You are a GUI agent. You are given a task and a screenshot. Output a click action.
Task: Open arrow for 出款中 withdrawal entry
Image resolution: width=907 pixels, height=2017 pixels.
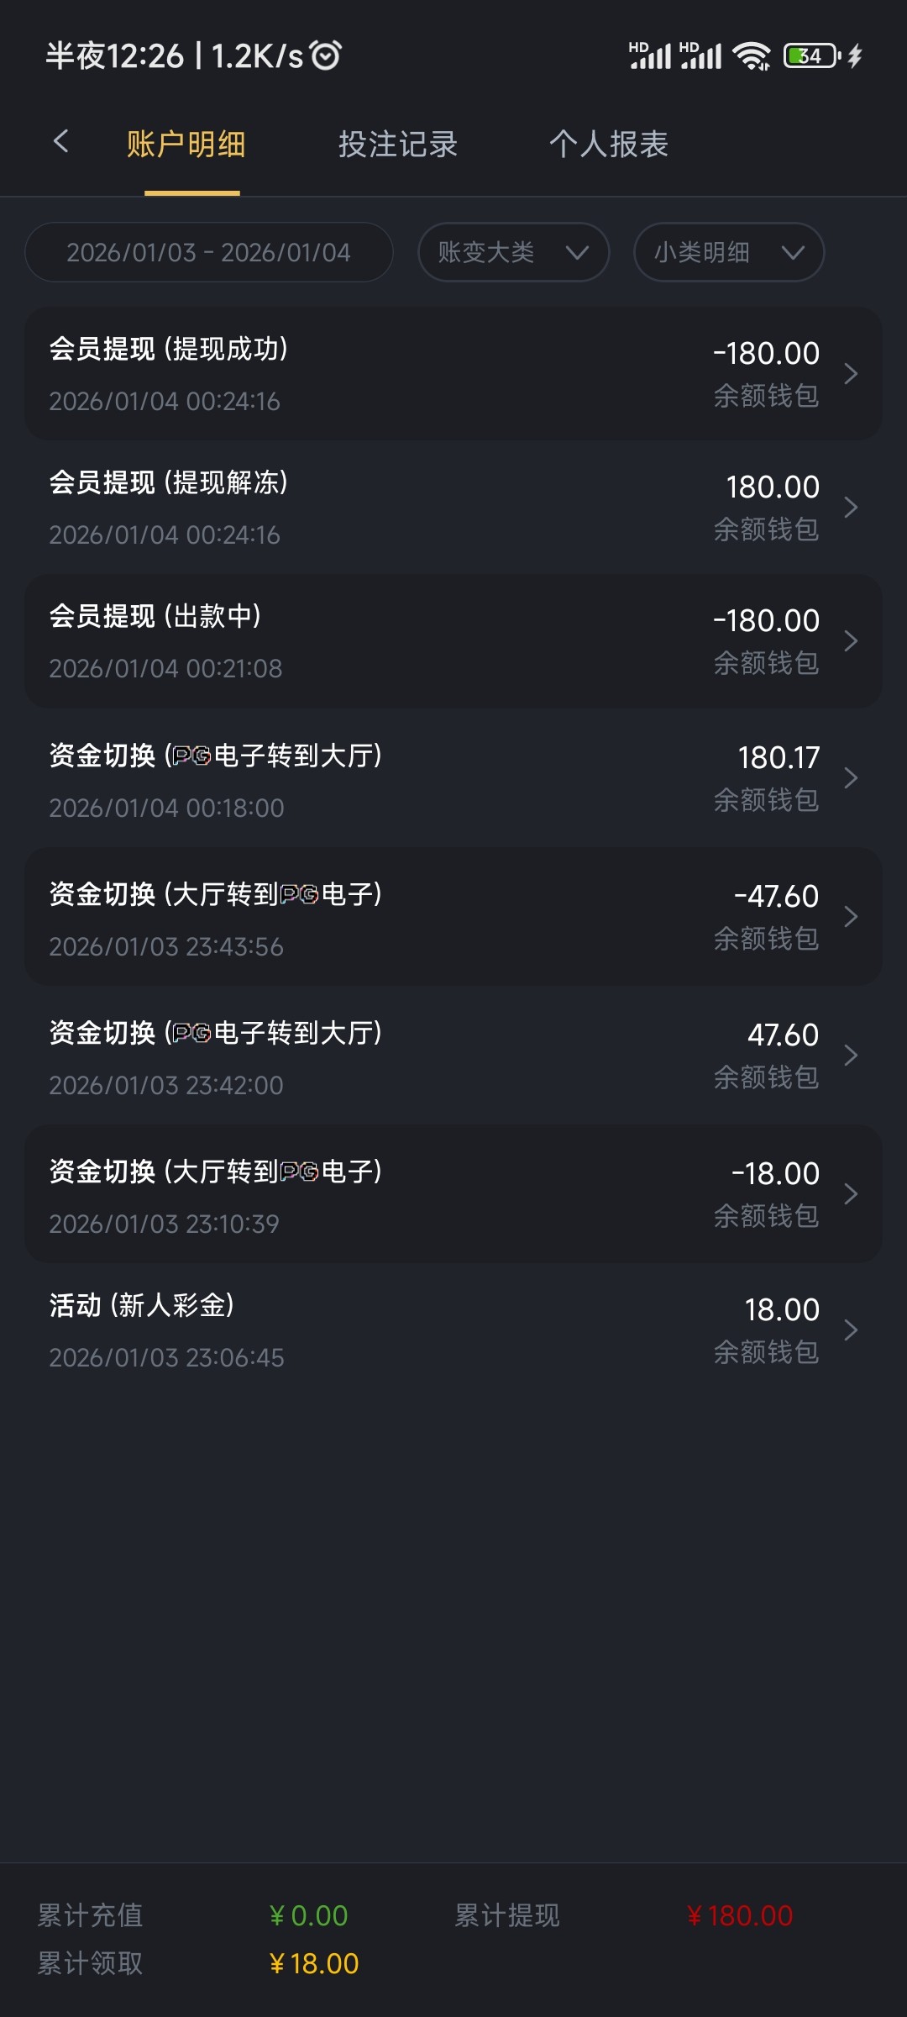pos(851,641)
